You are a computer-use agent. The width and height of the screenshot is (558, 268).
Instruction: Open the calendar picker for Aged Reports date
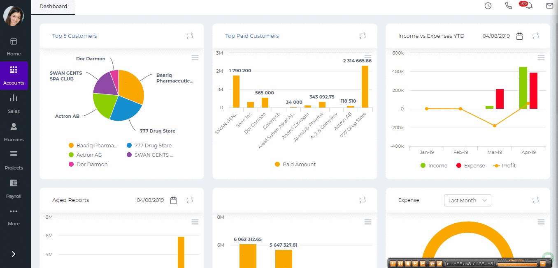[x=174, y=200]
